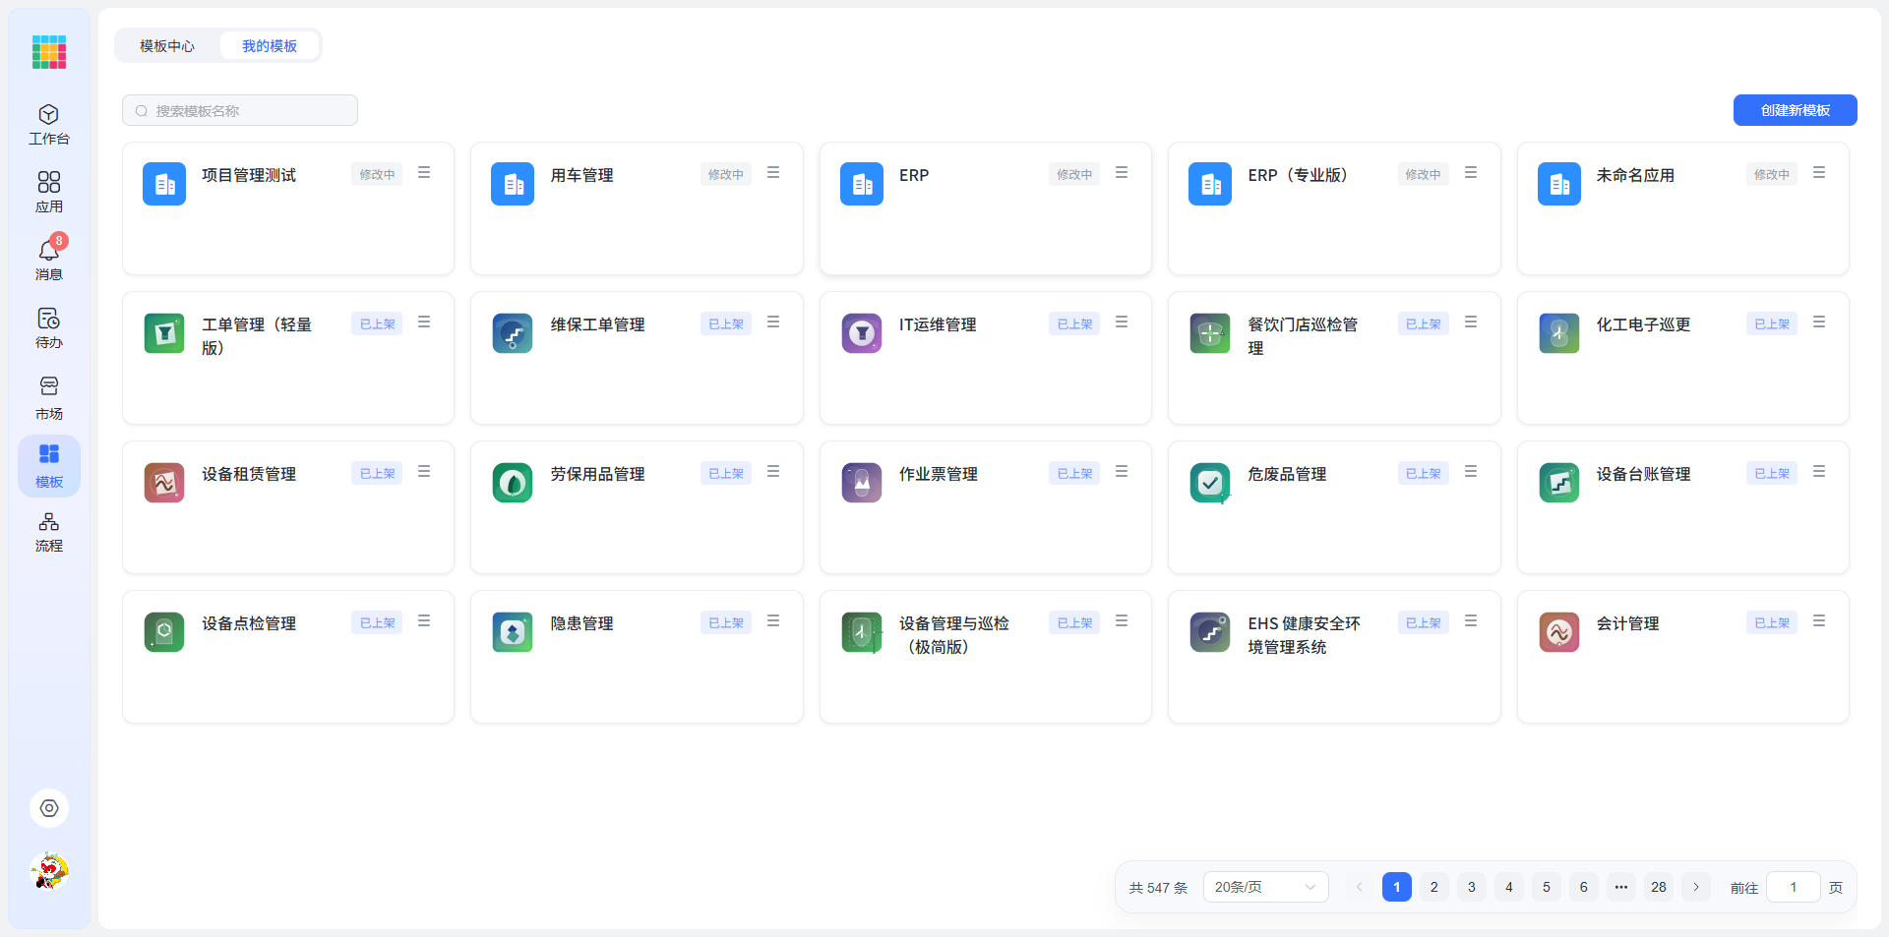Click the 危废品管理 title text
Image resolution: width=1889 pixels, height=937 pixels.
[x=1287, y=474]
